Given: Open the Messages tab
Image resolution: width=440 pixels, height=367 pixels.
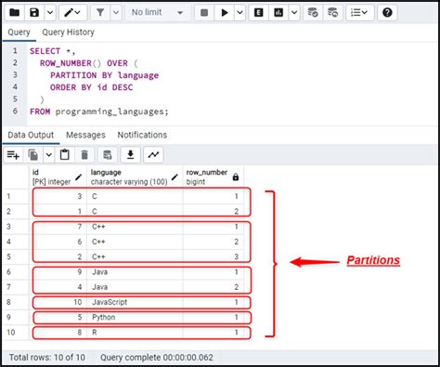Looking at the screenshot, I should [85, 135].
